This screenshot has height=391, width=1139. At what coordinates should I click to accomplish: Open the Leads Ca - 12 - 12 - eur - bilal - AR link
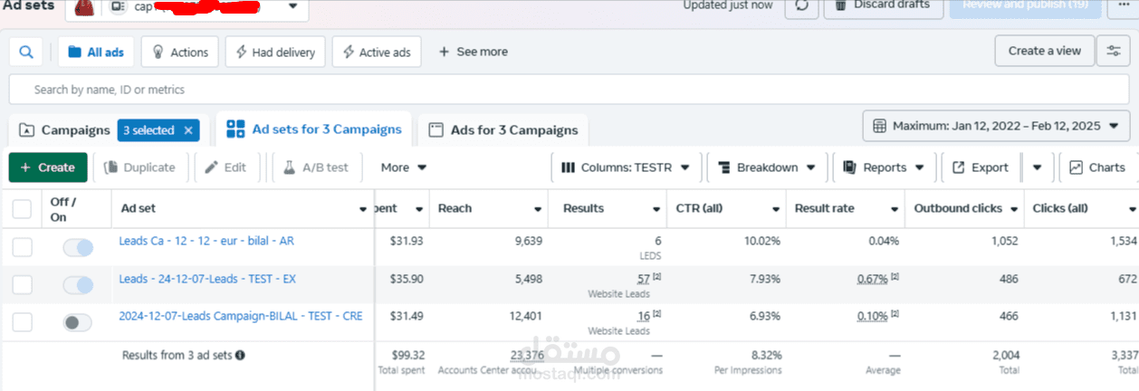click(206, 242)
